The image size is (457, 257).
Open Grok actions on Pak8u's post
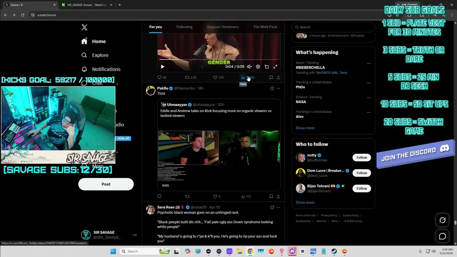272,88
